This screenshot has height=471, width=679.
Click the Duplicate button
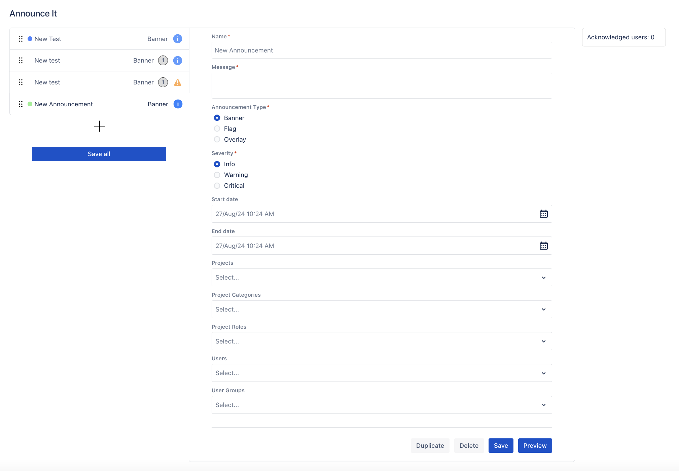[x=430, y=445]
